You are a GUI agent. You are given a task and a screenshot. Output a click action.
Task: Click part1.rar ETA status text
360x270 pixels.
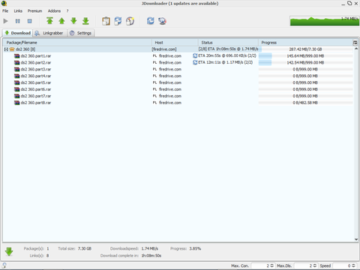pos(227,55)
